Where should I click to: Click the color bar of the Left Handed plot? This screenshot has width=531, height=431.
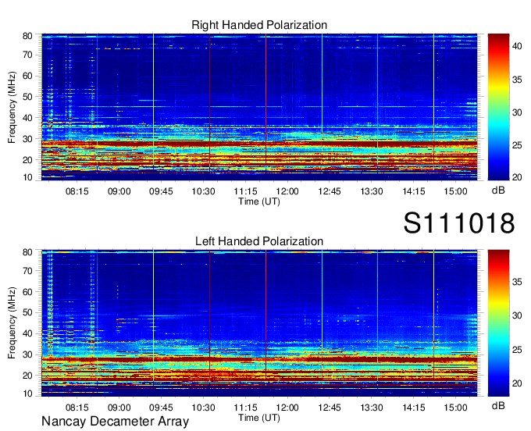coord(498,323)
